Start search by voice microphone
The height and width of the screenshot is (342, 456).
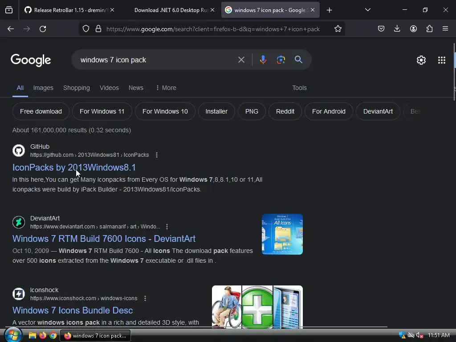point(263,60)
